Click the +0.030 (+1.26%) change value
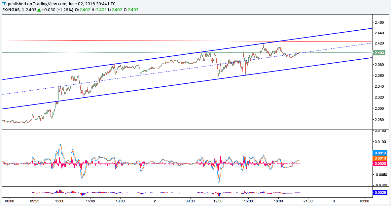Image resolution: width=391 pixels, height=206 pixels. (57, 10)
